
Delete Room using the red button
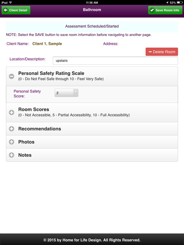[x=162, y=52]
